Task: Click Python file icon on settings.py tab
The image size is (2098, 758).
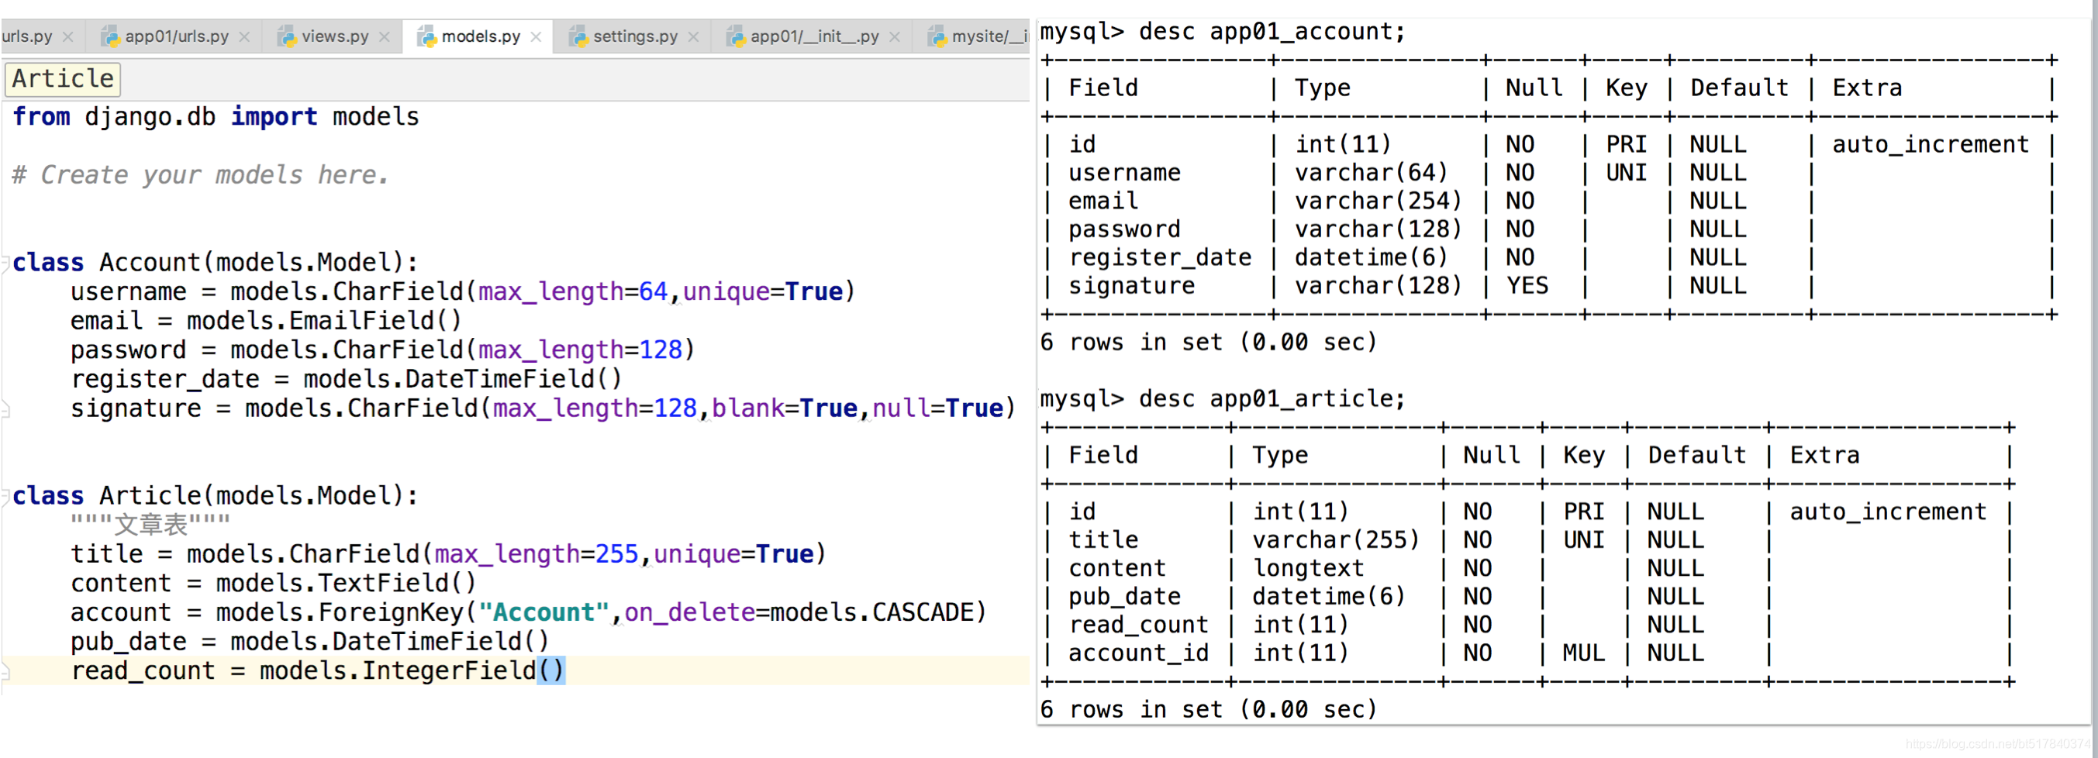Action: 578,36
